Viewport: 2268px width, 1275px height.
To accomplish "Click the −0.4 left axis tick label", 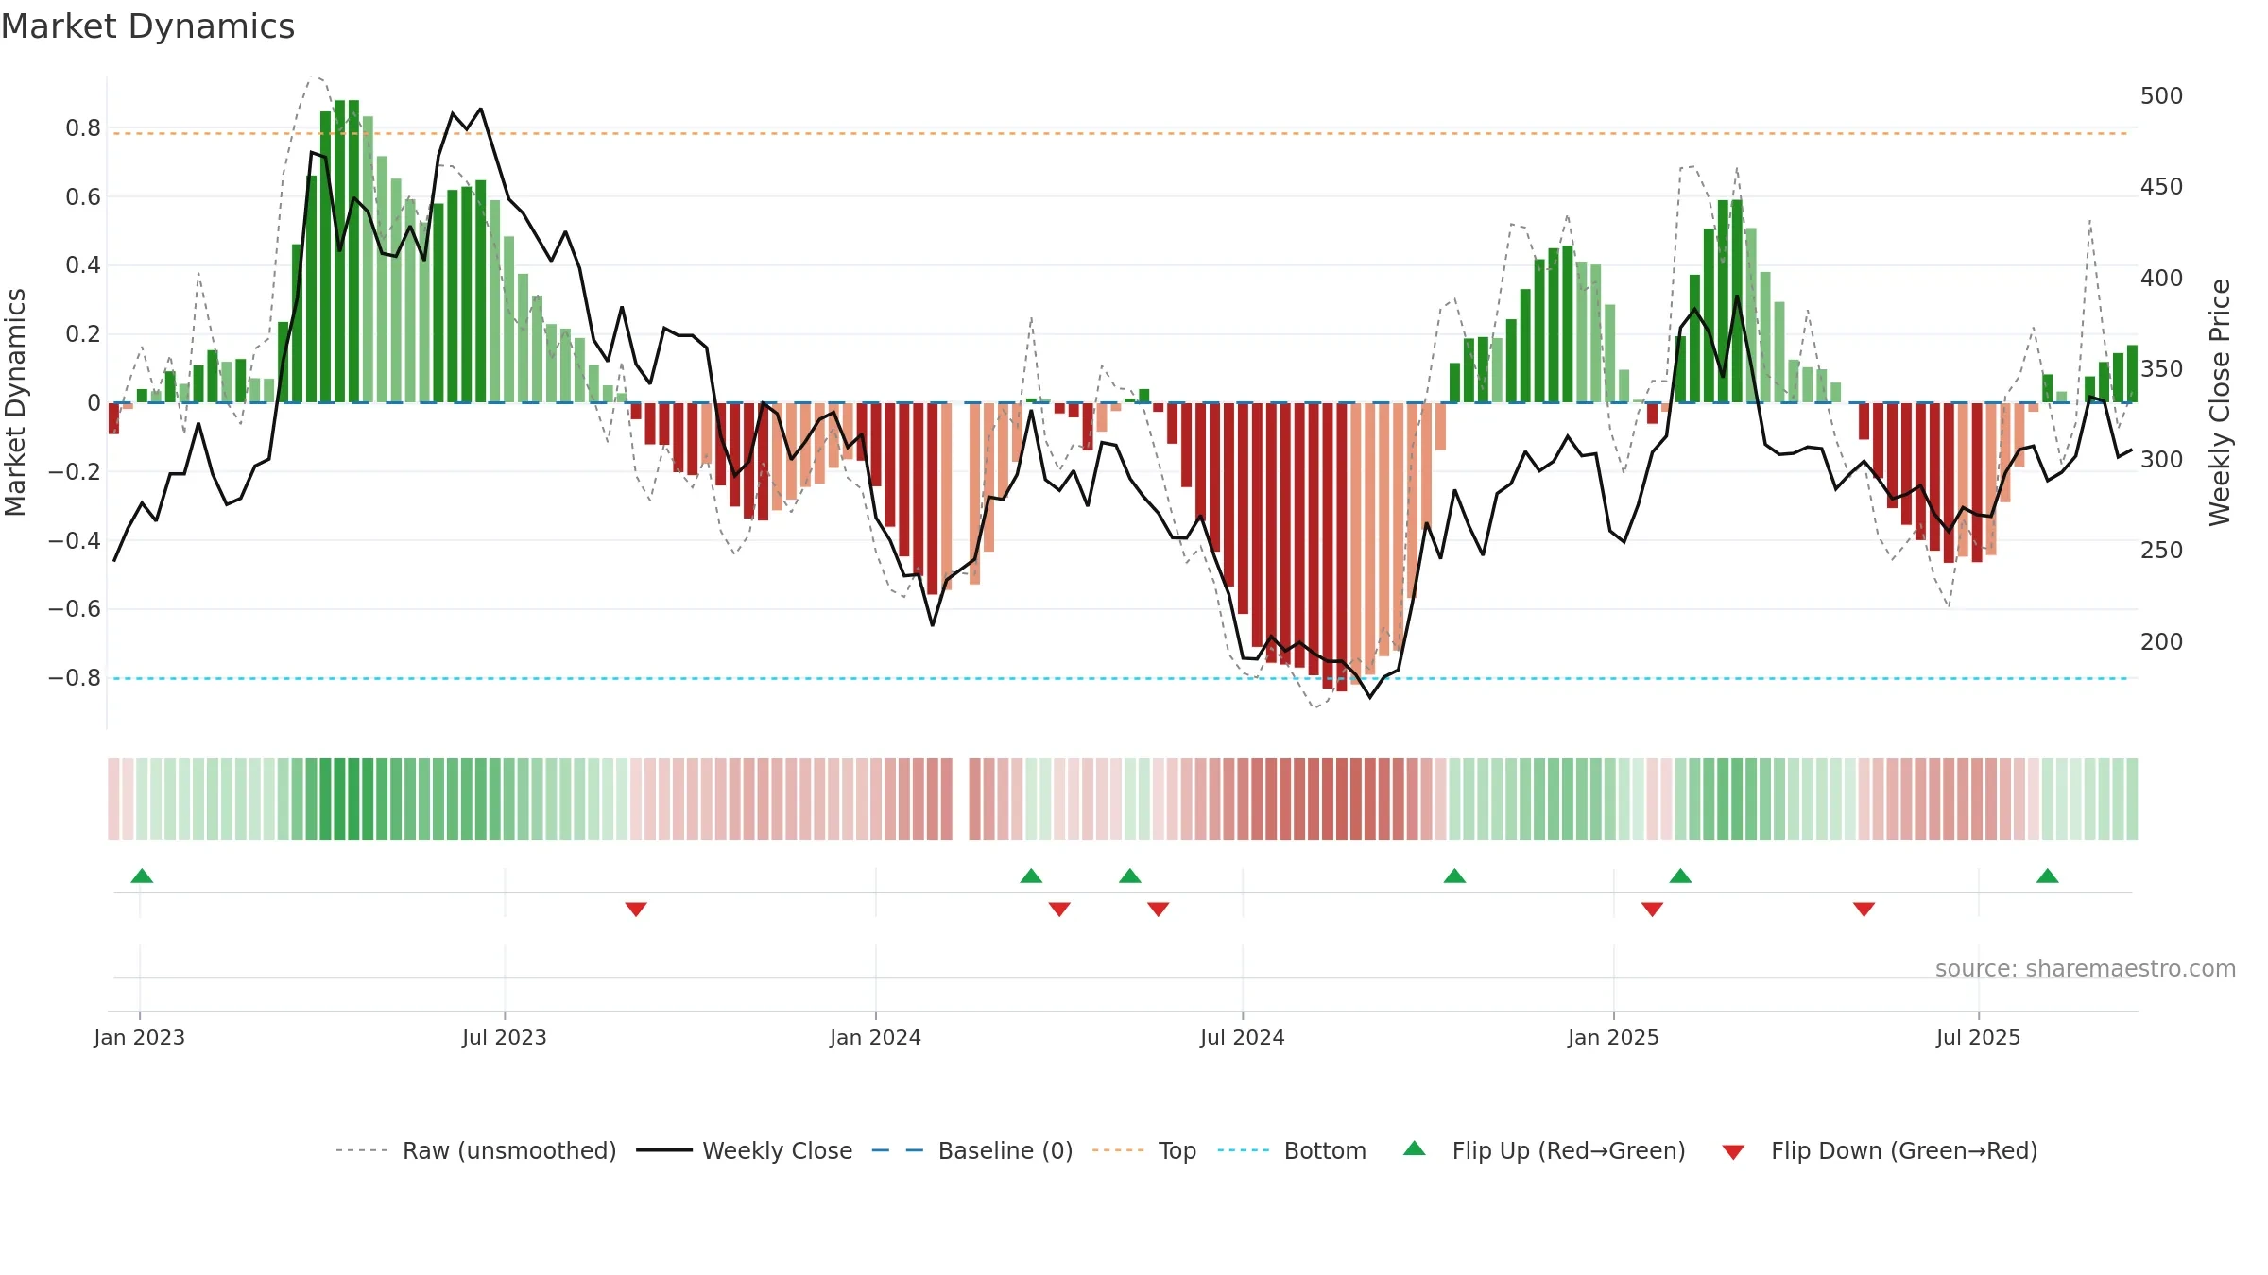I will tap(75, 540).
